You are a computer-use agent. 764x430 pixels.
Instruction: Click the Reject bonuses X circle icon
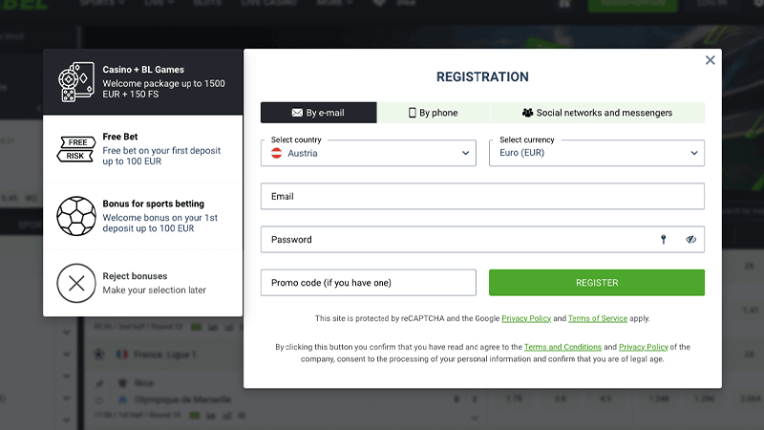coord(76,283)
